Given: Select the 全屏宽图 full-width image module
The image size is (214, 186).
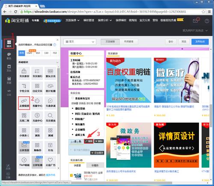Looking at the screenshot, I should (x=24, y=147).
